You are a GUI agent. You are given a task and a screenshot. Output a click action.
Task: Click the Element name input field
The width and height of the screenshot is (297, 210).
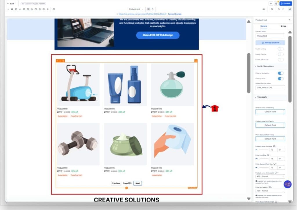point(270,36)
